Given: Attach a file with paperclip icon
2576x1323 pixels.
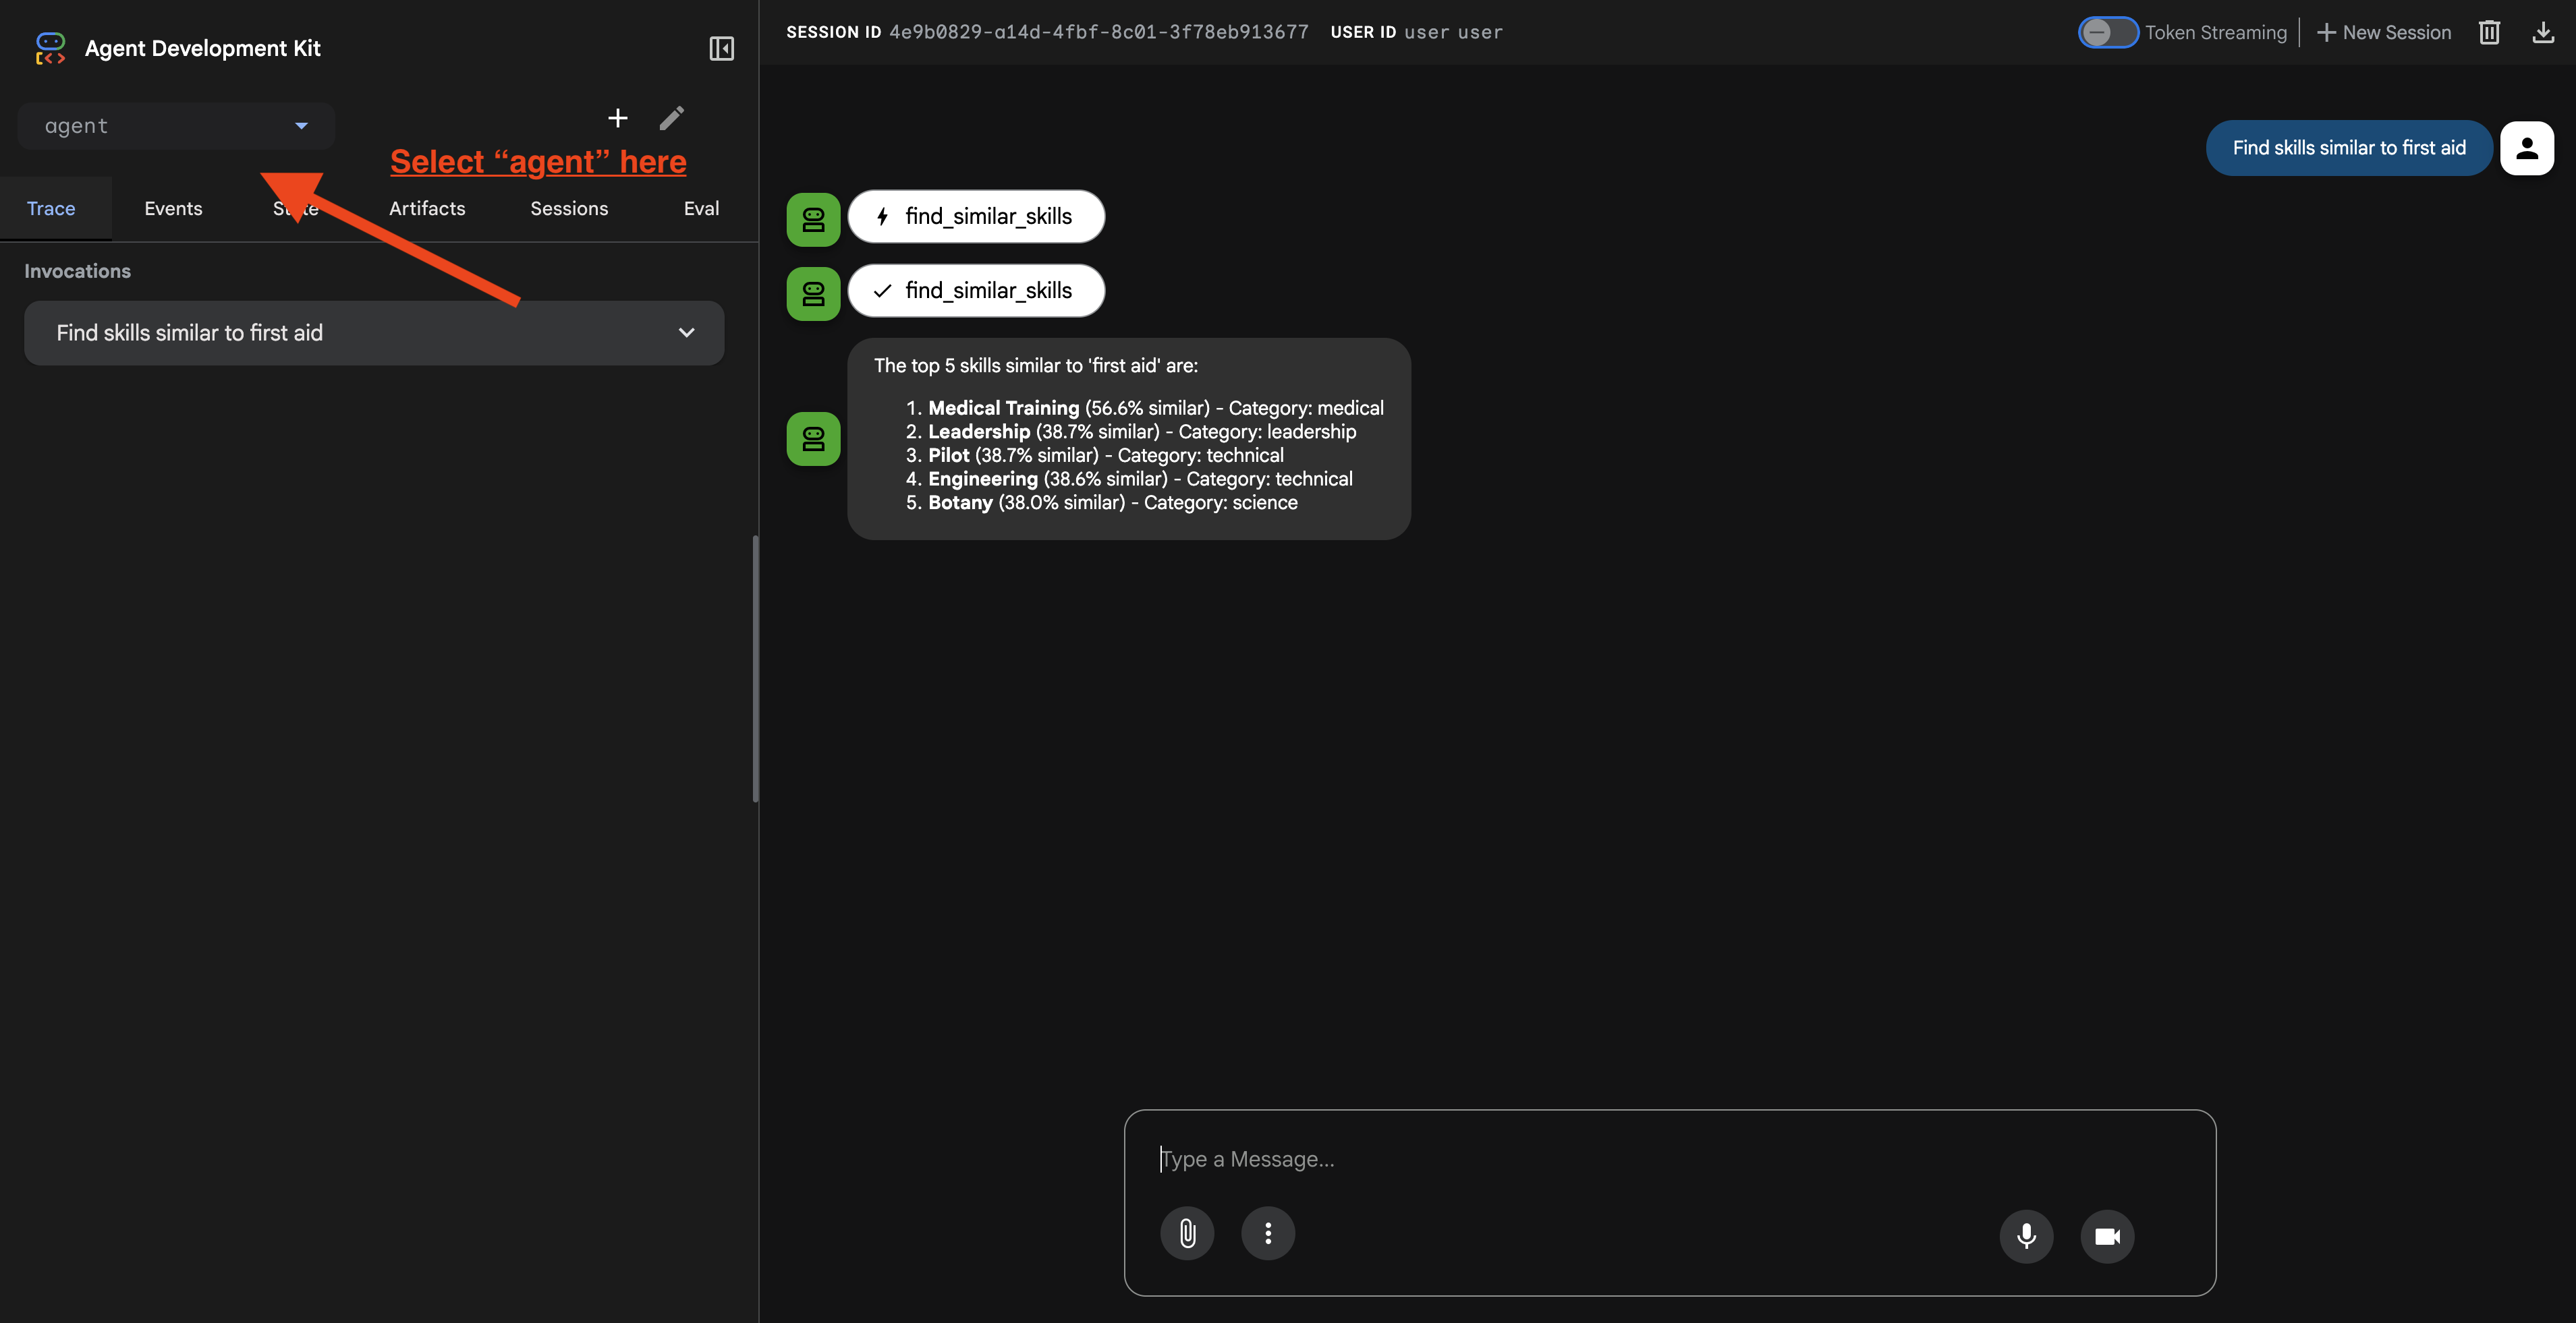Looking at the screenshot, I should pos(1187,1233).
